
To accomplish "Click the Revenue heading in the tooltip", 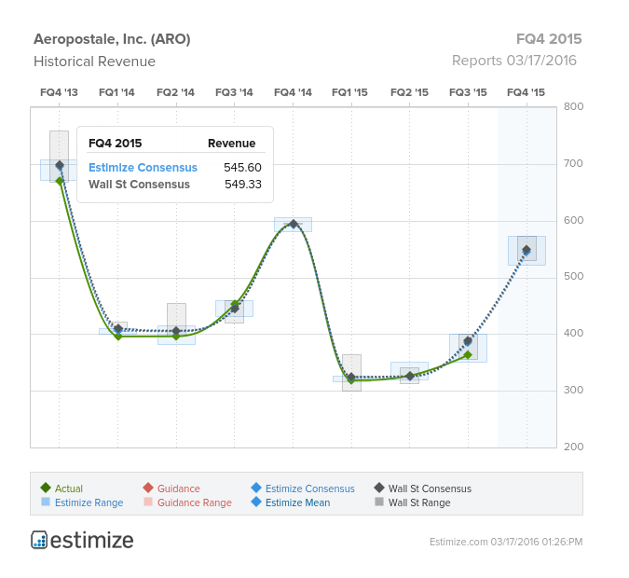I will click(x=231, y=144).
